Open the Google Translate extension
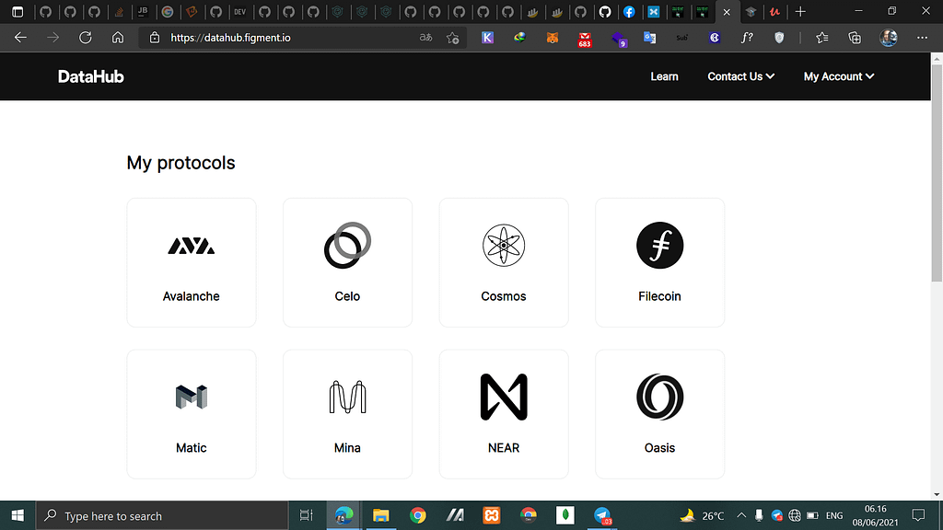Screen dimensions: 943x530 pos(649,37)
